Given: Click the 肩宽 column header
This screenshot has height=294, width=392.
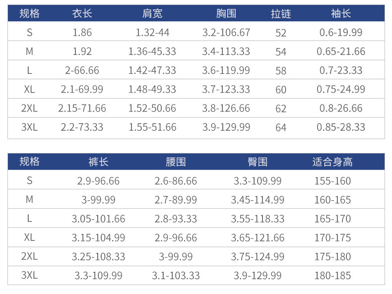Looking at the screenshot, I should tap(152, 14).
